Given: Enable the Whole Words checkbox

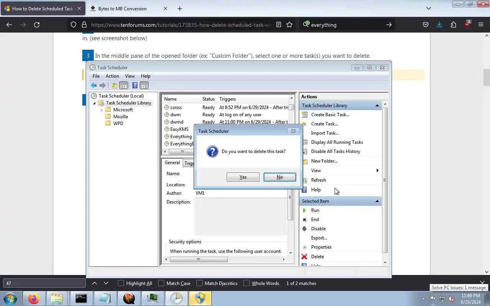Looking at the screenshot, I should click(247, 283).
